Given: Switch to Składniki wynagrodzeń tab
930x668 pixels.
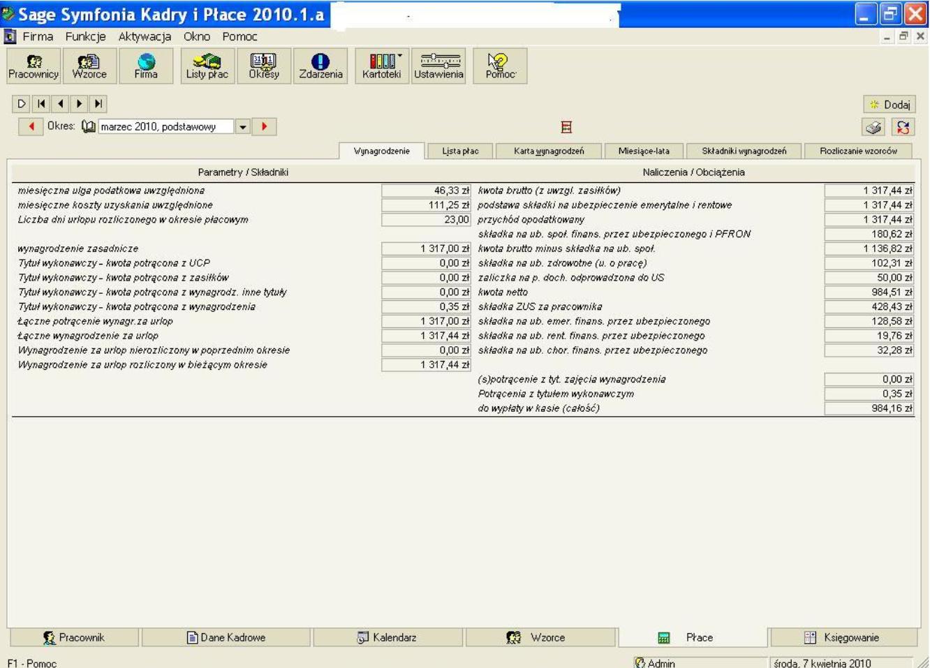Looking at the screenshot, I should click(x=744, y=151).
